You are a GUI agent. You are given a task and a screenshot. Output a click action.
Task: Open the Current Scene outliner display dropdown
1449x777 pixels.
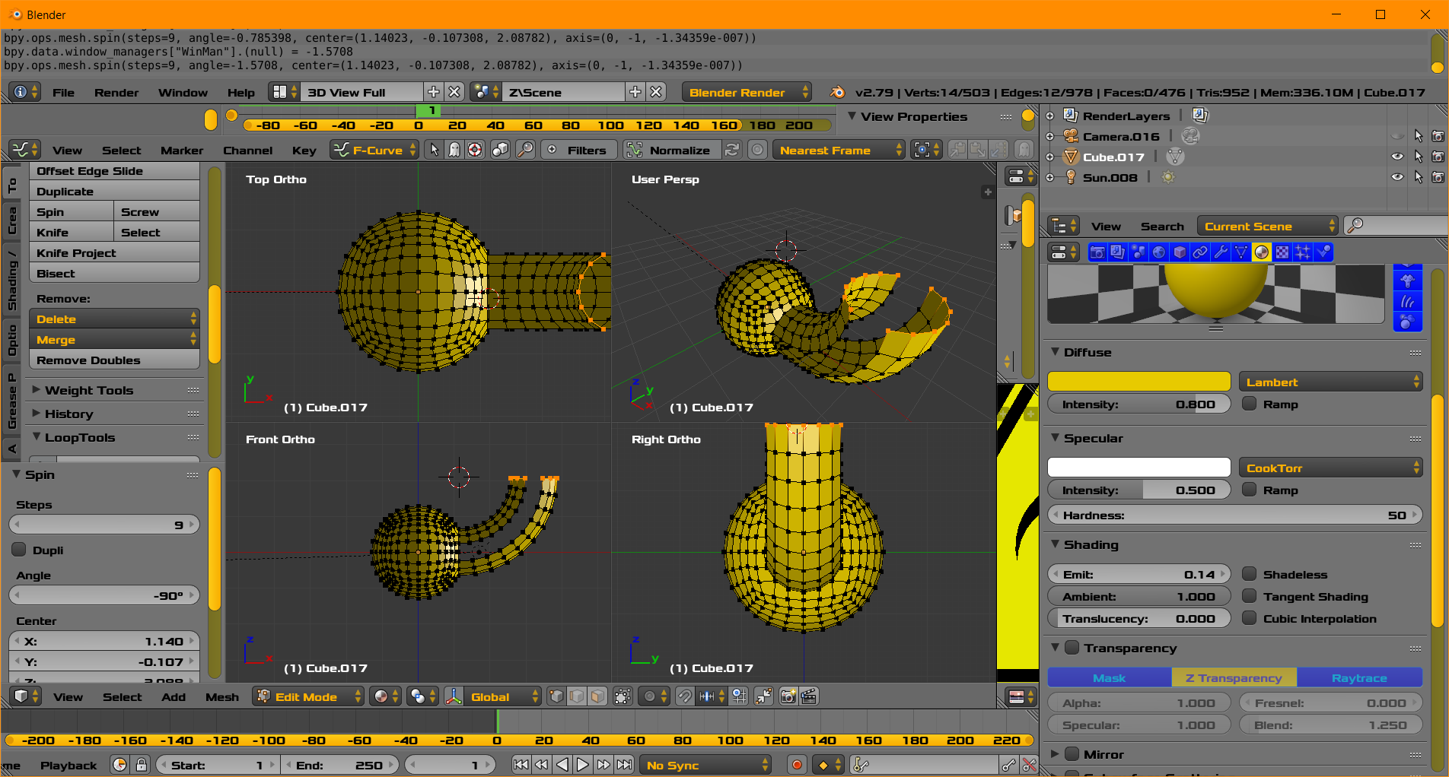[1267, 226]
